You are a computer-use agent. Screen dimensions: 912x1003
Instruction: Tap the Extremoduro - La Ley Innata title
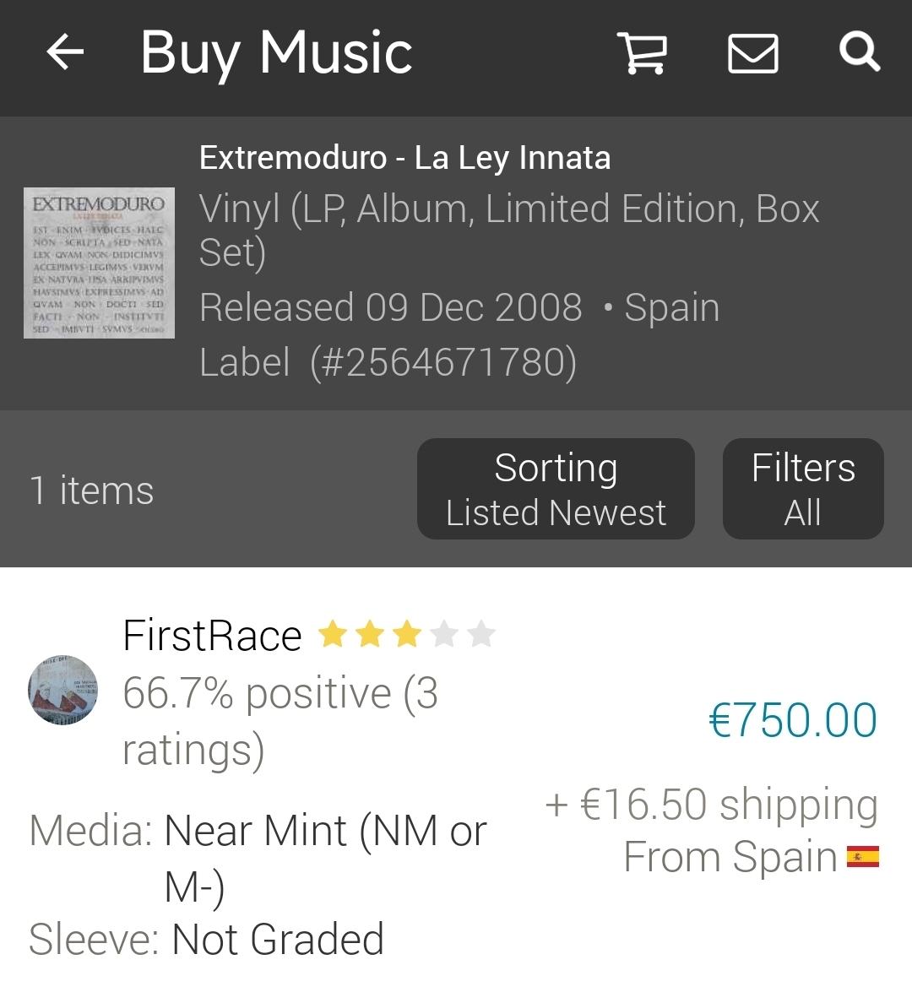[404, 158]
